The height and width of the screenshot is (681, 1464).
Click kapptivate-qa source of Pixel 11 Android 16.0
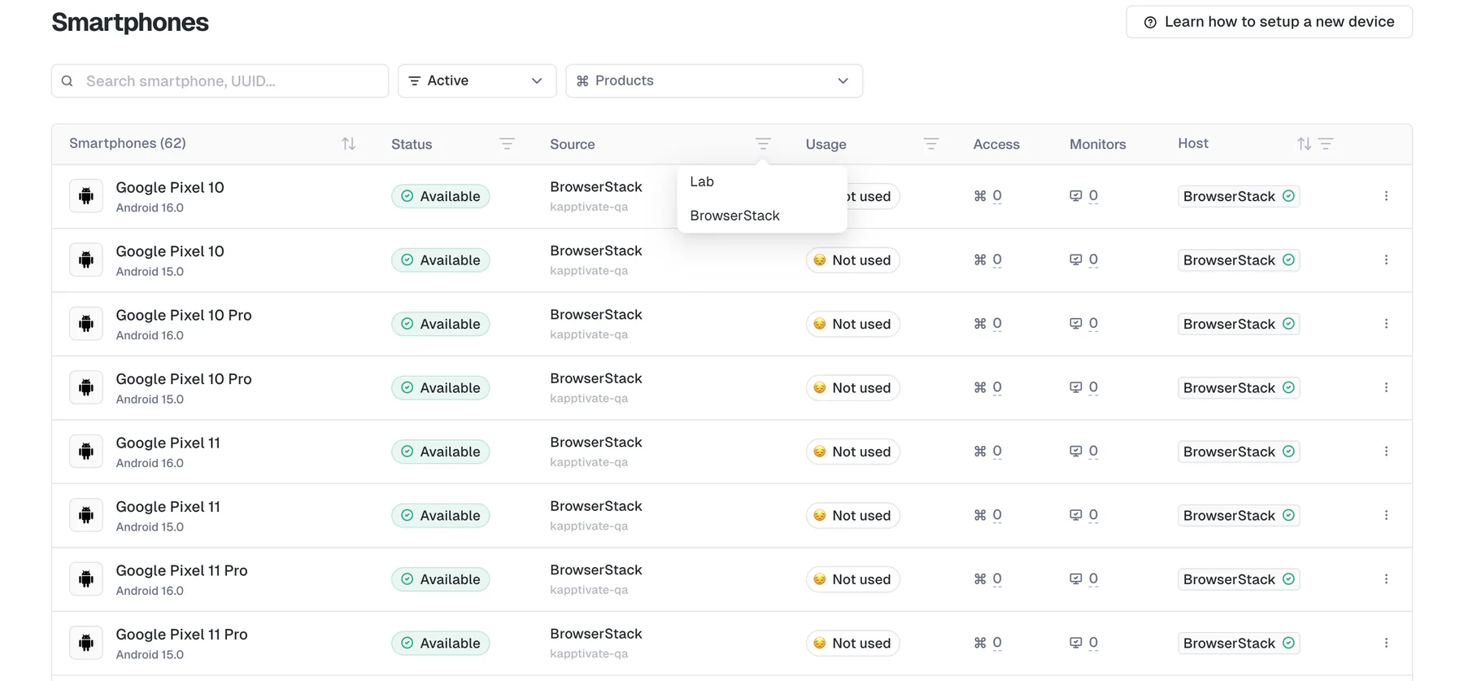coord(589,462)
